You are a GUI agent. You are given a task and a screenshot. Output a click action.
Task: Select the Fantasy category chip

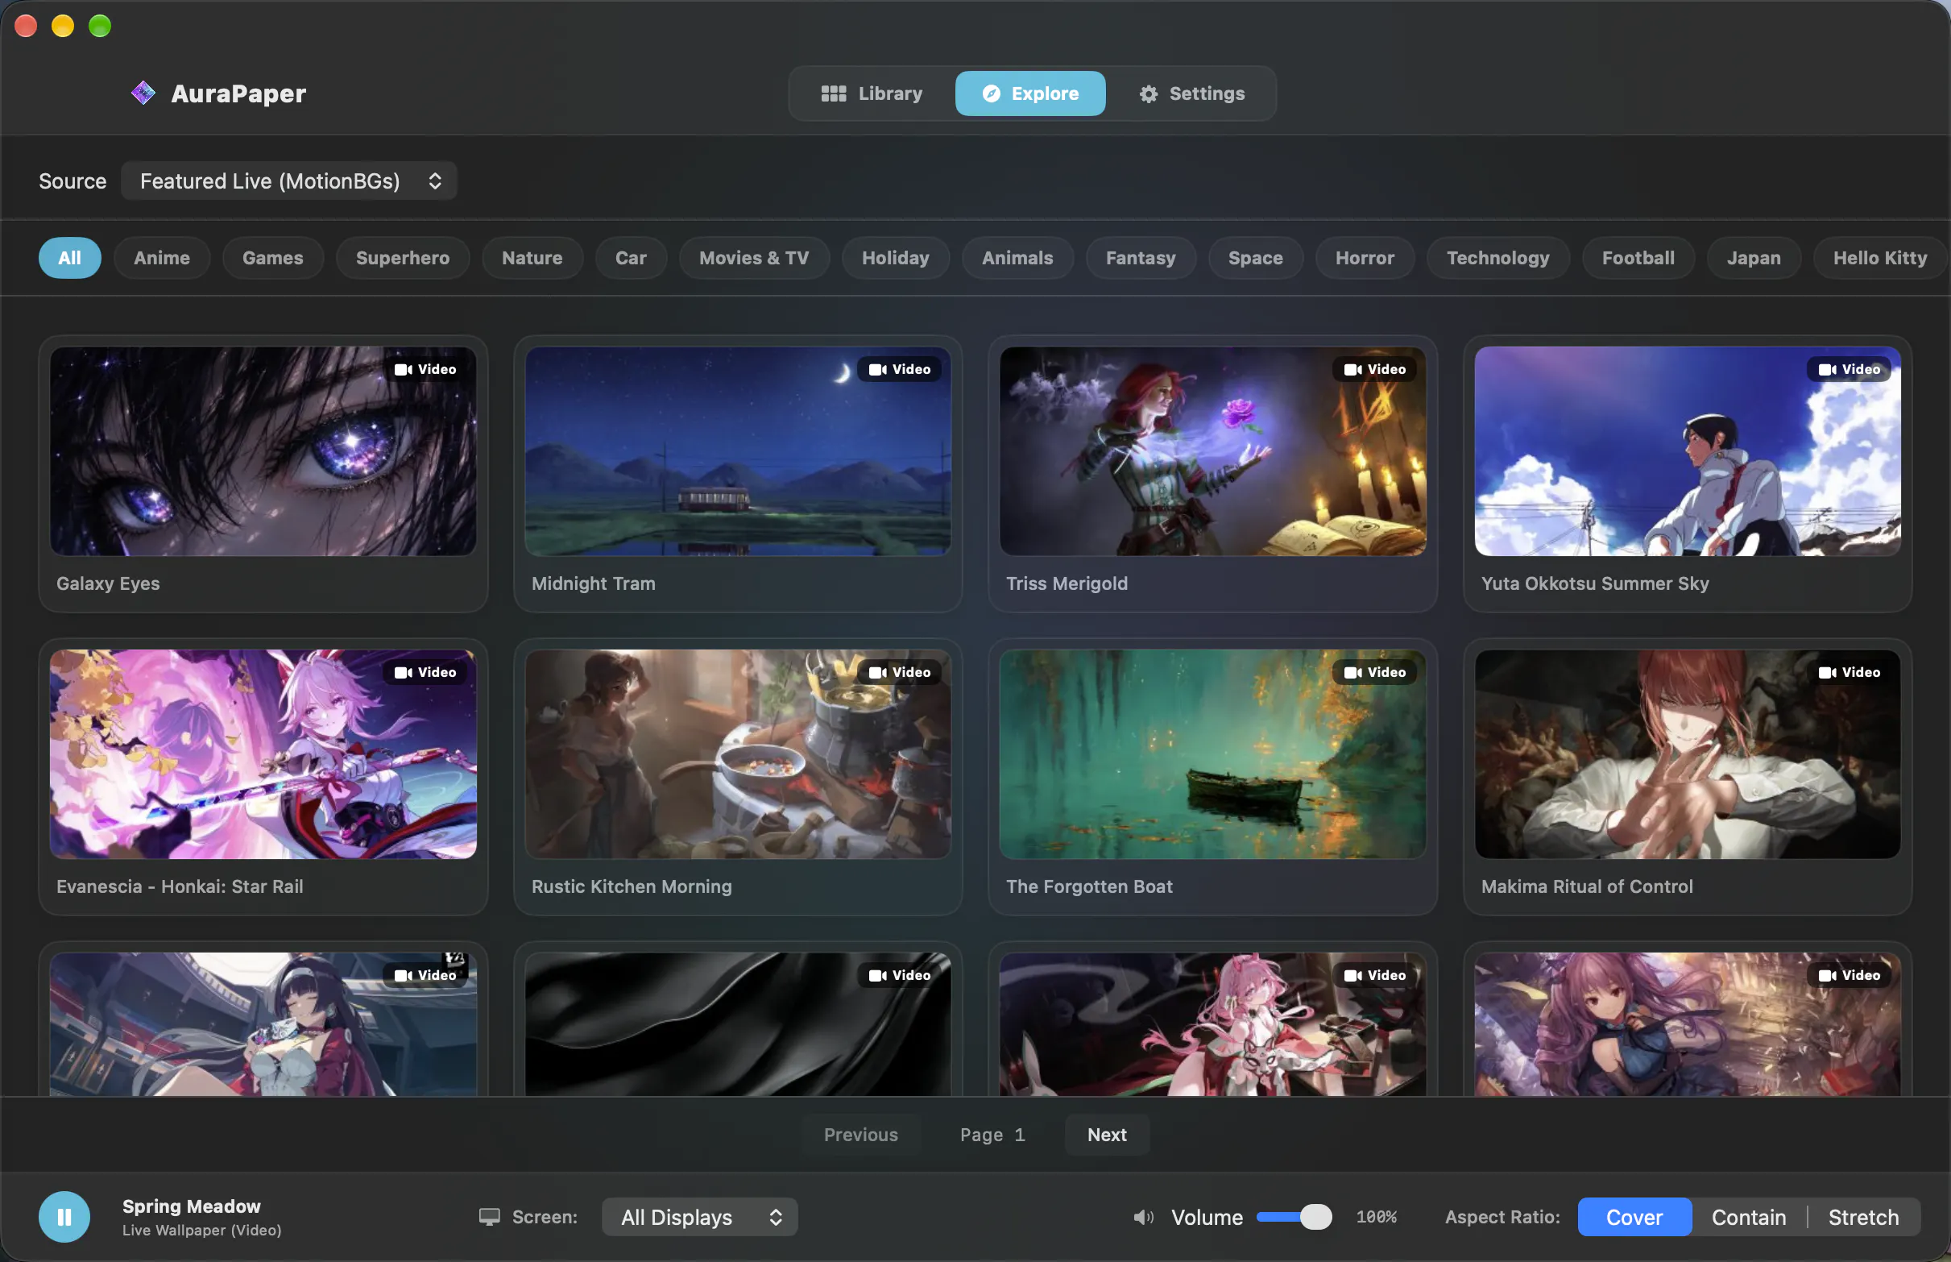[1141, 258]
